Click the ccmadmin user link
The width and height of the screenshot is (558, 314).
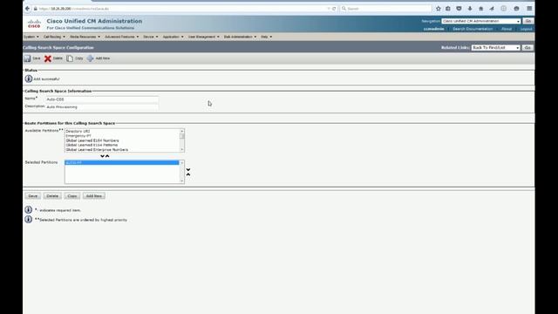pos(434,29)
